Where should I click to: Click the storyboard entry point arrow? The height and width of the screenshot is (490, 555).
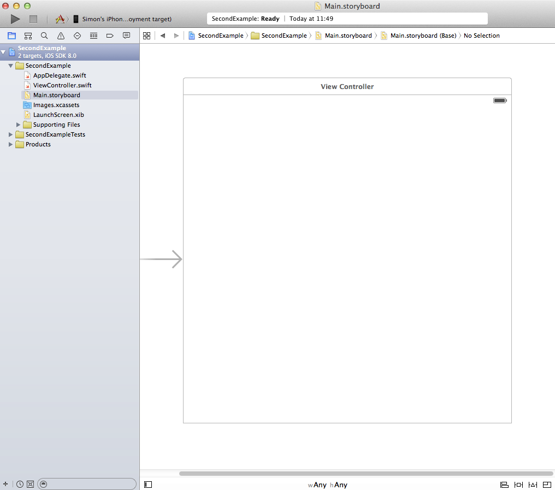pyautogui.click(x=161, y=259)
